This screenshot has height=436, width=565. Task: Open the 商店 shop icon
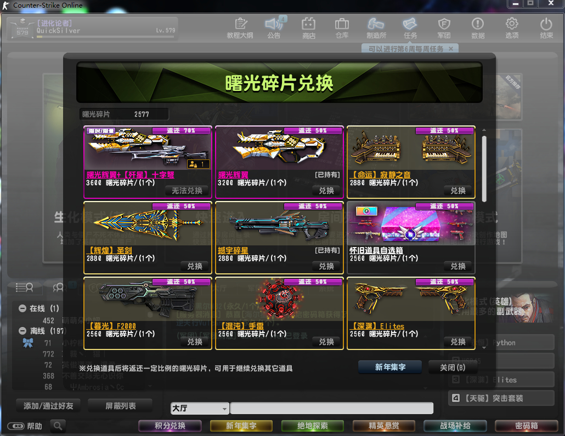click(308, 28)
